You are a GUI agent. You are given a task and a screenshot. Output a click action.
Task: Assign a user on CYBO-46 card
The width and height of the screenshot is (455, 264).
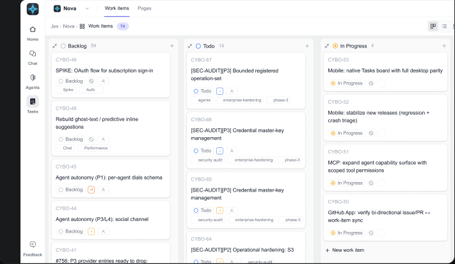click(x=103, y=81)
